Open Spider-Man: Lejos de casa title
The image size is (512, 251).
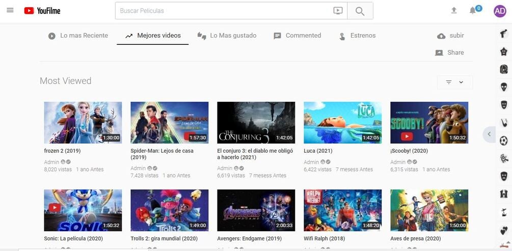pos(162,154)
